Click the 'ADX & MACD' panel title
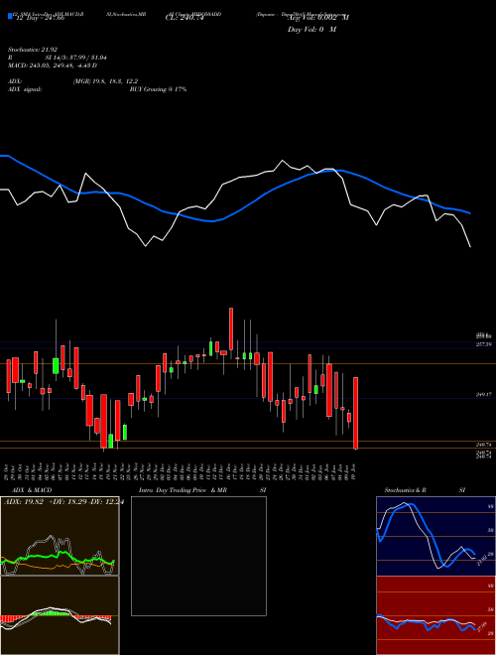The width and height of the screenshot is (496, 655). coord(32,490)
